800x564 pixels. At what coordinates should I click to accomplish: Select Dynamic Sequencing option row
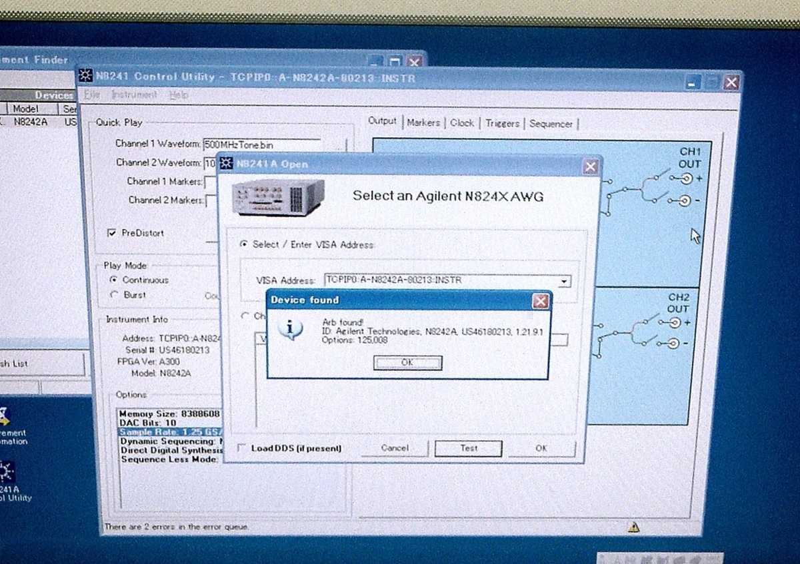click(169, 441)
